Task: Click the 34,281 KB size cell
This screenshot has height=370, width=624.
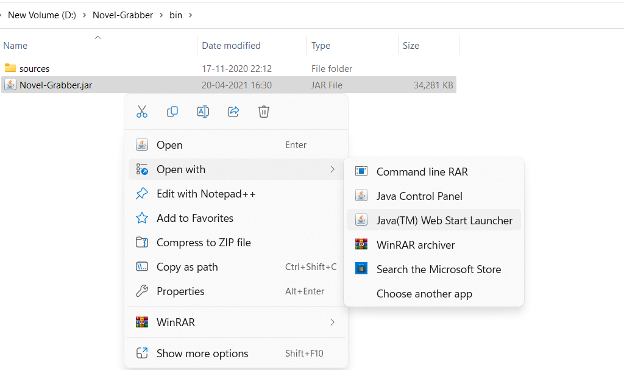Action: point(433,85)
